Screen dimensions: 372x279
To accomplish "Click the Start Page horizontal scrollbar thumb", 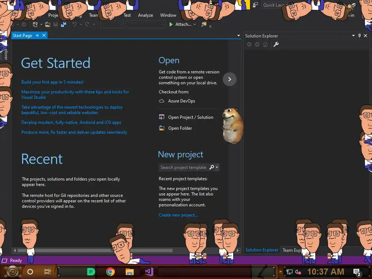I will click(95, 250).
